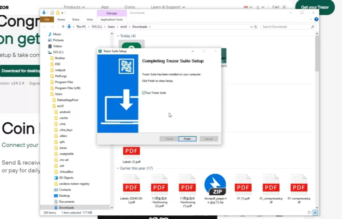Click the magnifier icon in Search Downloads box
The height and width of the screenshot is (219, 342).
313,27
